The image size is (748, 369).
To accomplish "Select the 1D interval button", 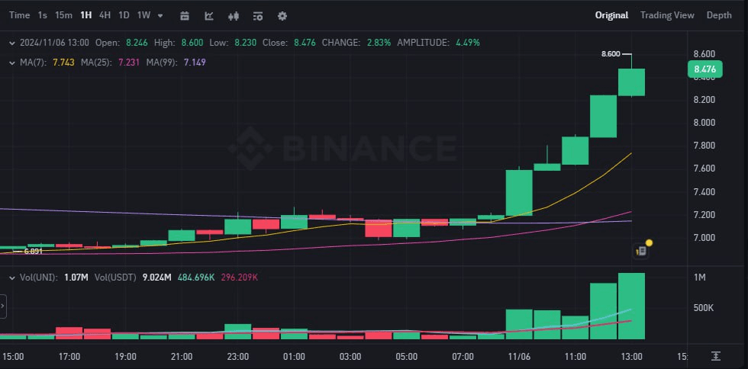I will click(124, 15).
